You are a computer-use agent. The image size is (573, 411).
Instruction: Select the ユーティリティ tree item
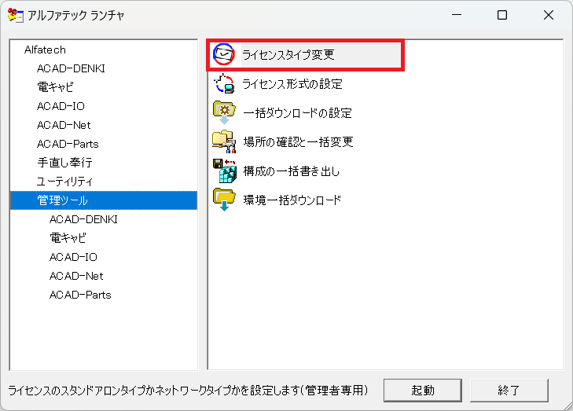pyautogui.click(x=64, y=182)
